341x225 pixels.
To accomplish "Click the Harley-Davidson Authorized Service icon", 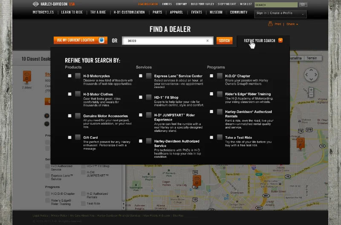I will pyautogui.click(x=149, y=141).
